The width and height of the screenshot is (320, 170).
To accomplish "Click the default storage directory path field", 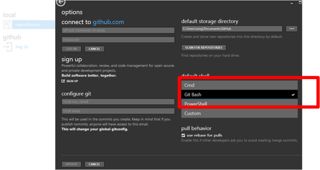I will (x=232, y=29).
